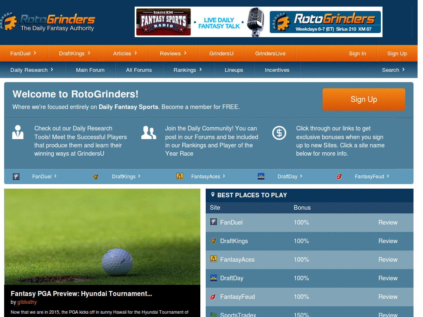Click the FantasyFeud icon in the sites strip
The width and height of the screenshot is (423, 317).
[x=339, y=177]
